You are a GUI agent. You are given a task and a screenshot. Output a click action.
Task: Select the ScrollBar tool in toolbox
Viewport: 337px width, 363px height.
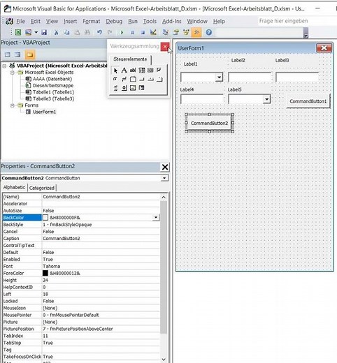point(115,88)
